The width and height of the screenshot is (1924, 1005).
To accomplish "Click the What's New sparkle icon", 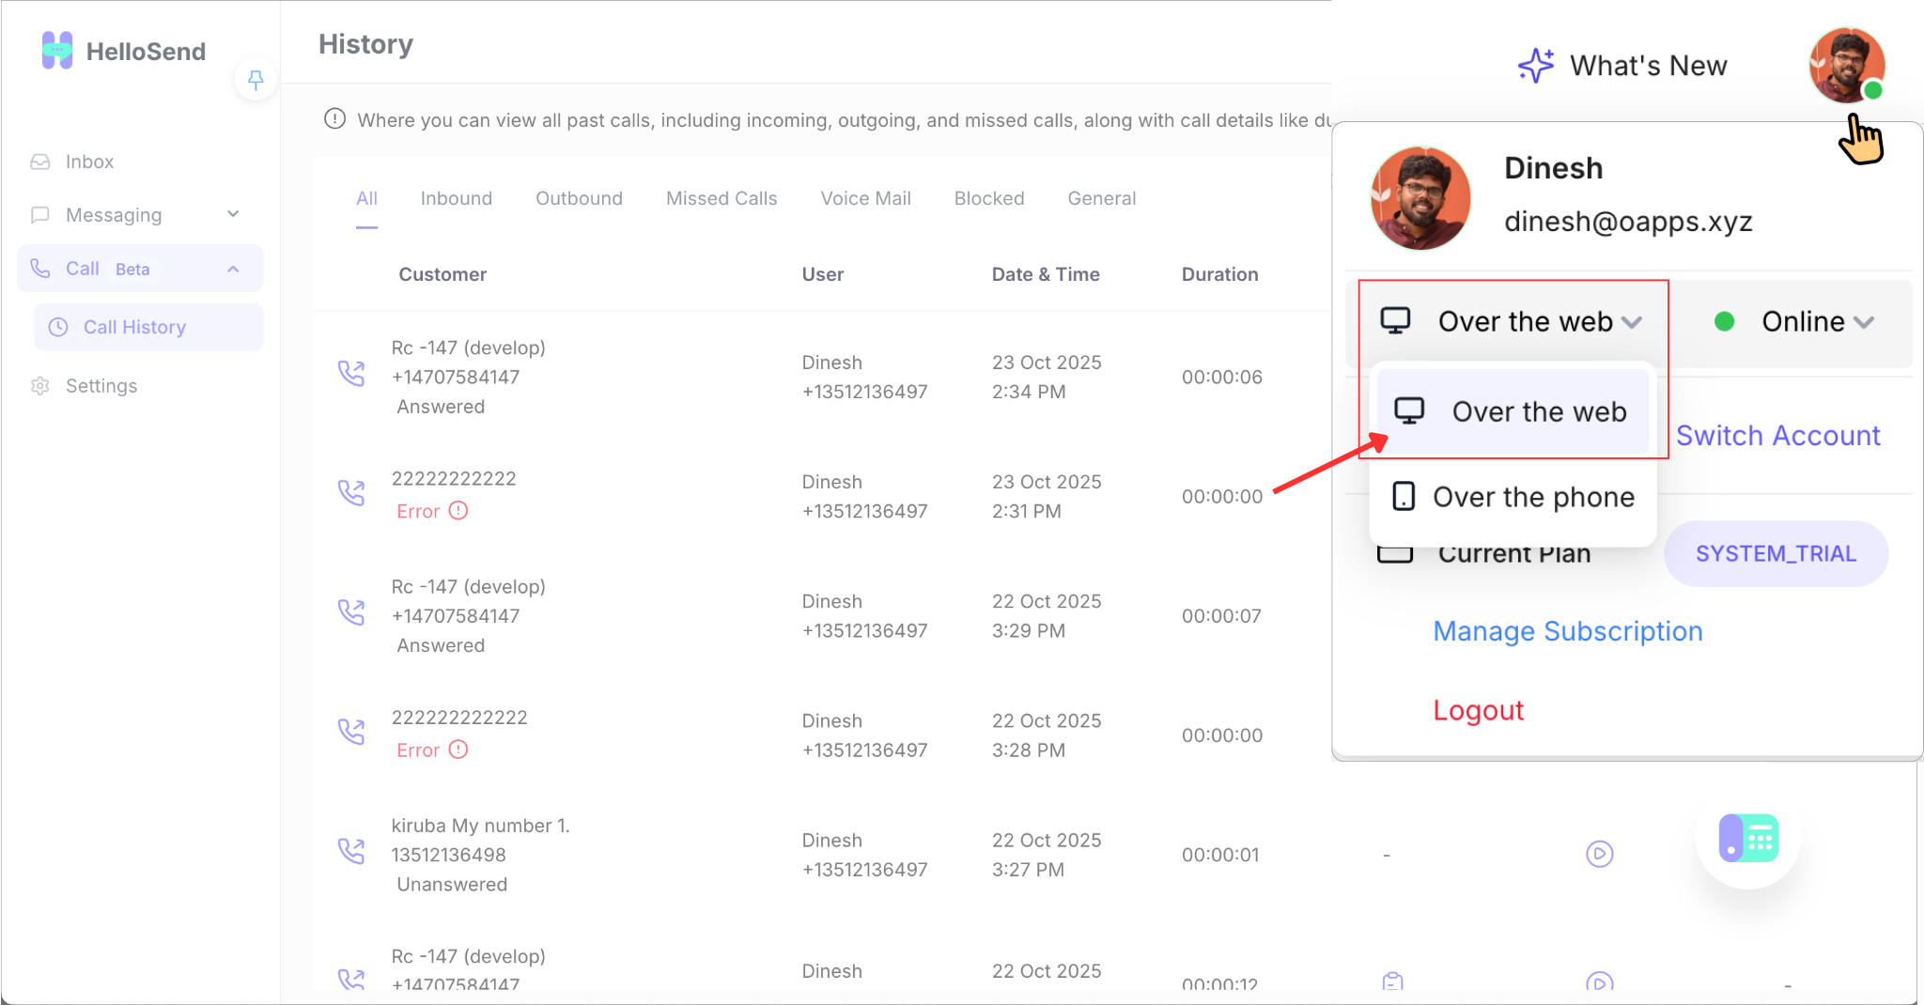I will pos(1536,66).
